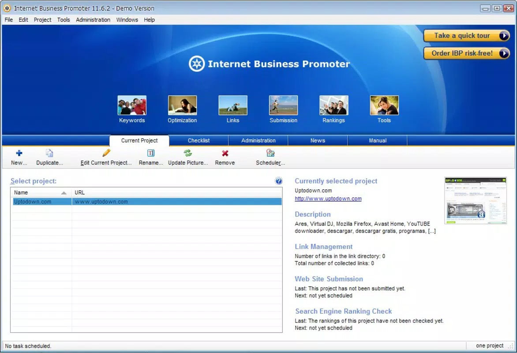The width and height of the screenshot is (517, 353).
Task: Click 'Total number of collected links: 0' text
Action: [334, 263]
